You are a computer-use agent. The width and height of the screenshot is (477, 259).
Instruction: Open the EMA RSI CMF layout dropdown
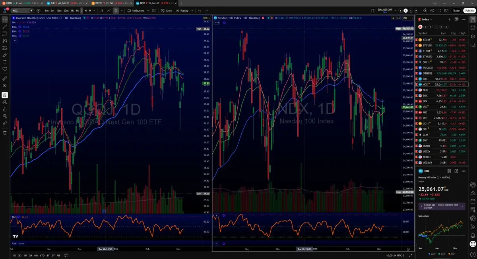(396, 11)
